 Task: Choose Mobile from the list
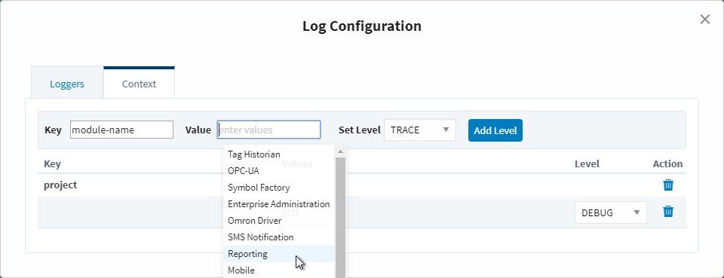pyautogui.click(x=279, y=270)
